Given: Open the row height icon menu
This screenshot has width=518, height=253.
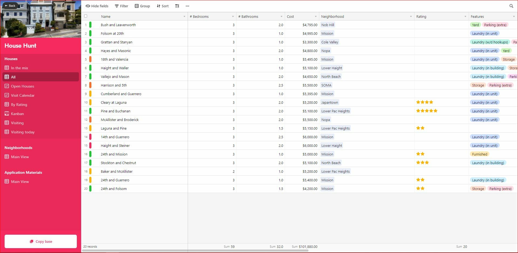Looking at the screenshot, I should click(177, 6).
